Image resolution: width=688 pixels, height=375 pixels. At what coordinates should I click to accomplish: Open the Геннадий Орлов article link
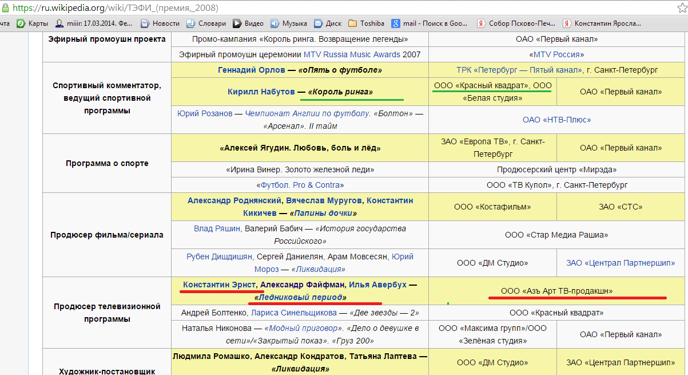(252, 70)
